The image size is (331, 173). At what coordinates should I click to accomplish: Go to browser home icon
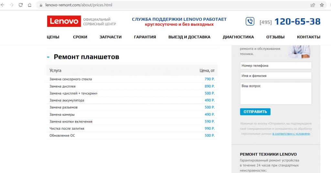pyautogui.click(x=29, y=5)
